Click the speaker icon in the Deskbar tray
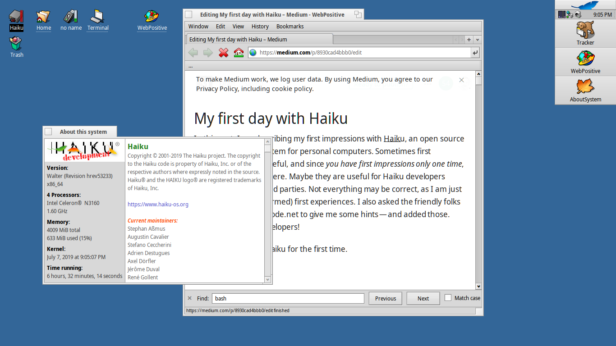Viewport: 616px width, 346px height. 577,14
